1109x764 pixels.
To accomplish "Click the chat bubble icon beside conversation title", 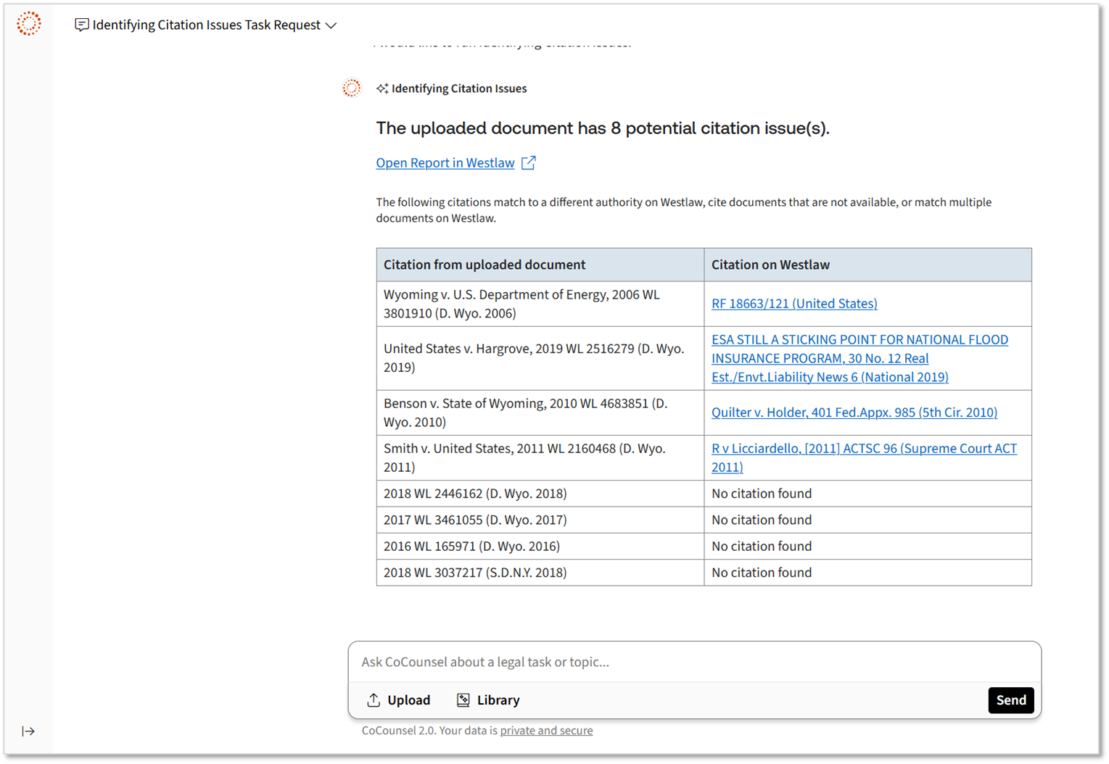I will coord(82,25).
